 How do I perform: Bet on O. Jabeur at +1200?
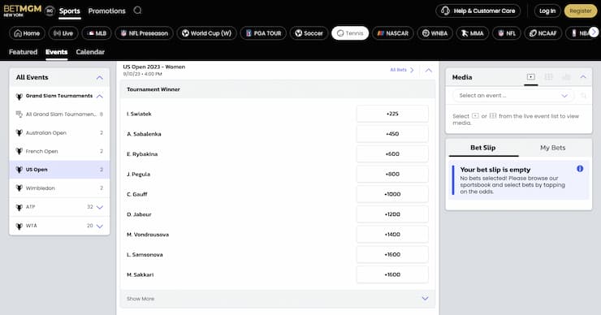(392, 214)
